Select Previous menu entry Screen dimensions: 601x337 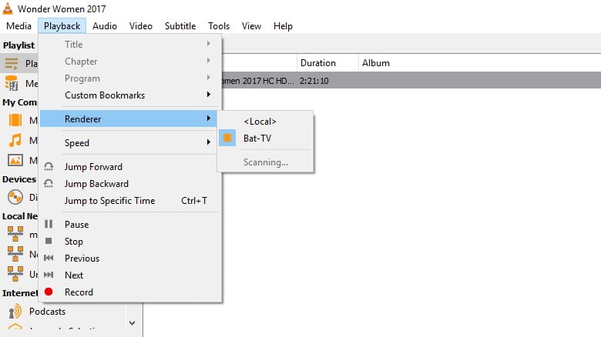tap(130, 258)
